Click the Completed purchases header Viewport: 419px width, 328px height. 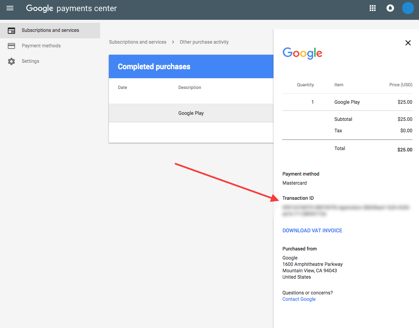(154, 66)
